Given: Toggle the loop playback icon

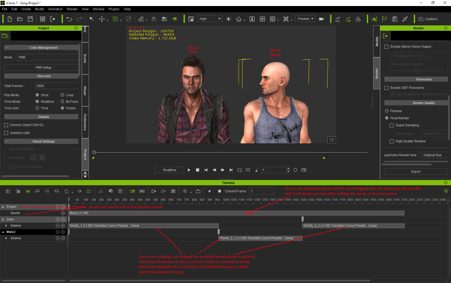Looking at the screenshot, I should pos(239,170).
